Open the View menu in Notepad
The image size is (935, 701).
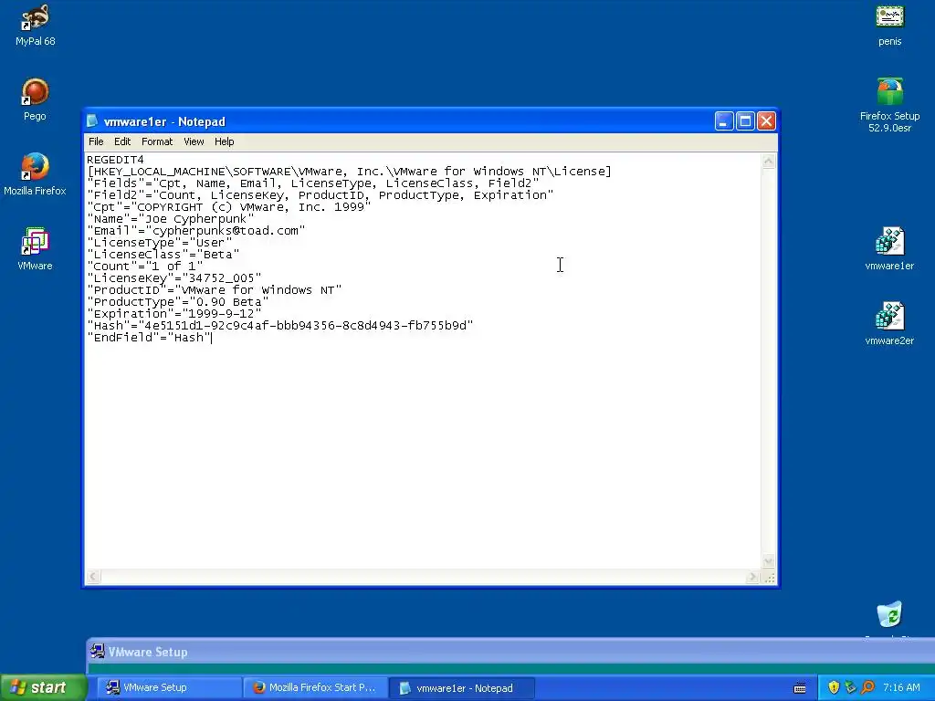point(194,141)
